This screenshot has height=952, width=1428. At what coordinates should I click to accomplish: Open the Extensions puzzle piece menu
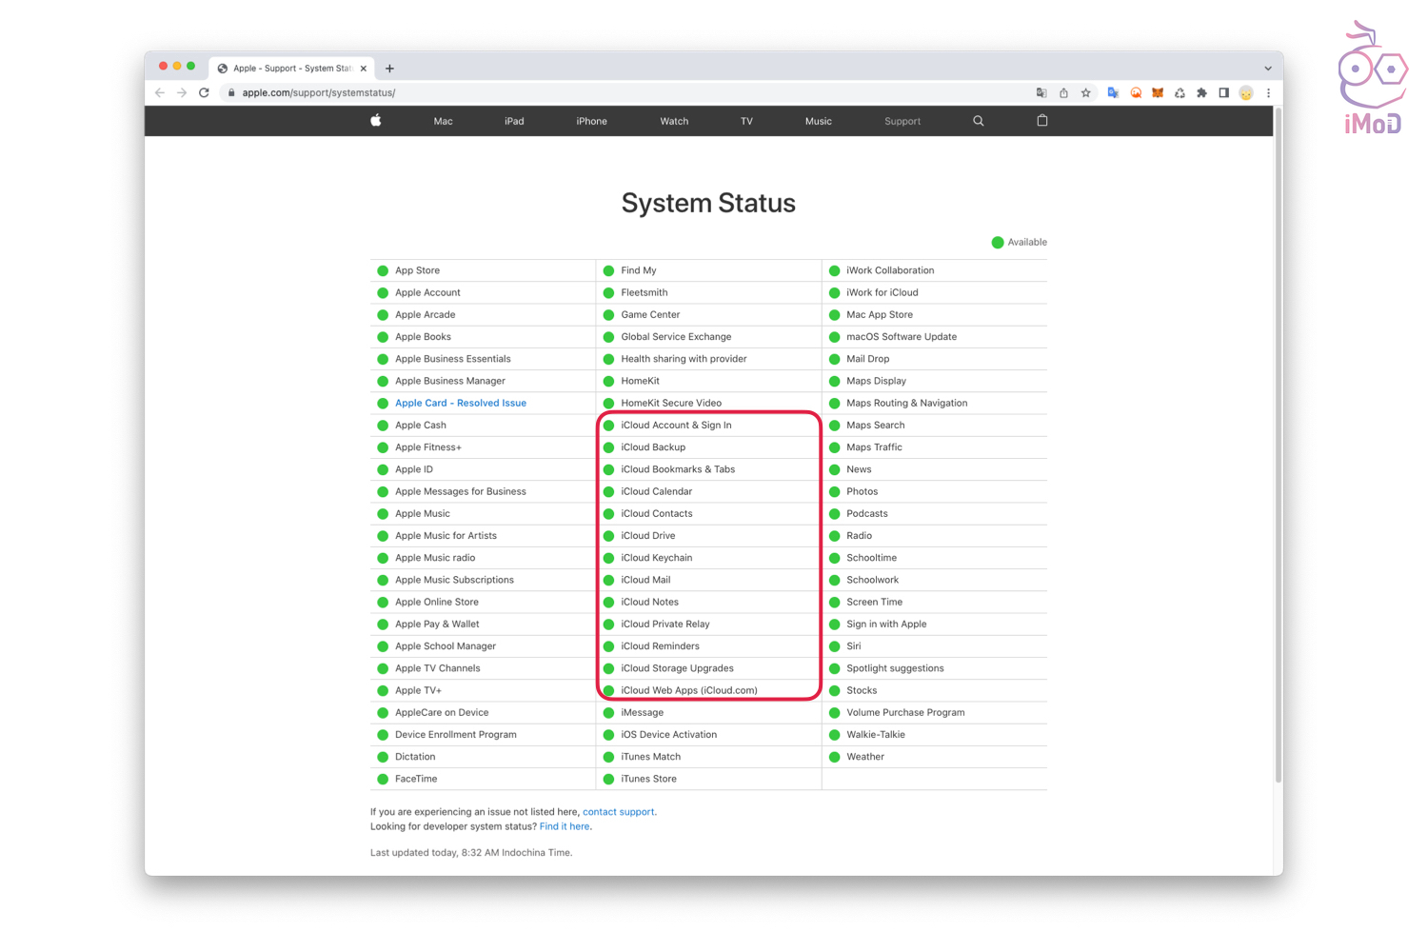(x=1201, y=93)
